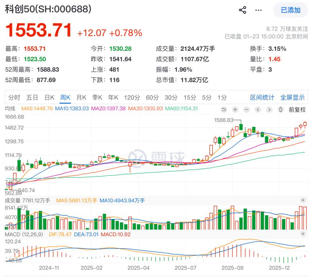
Task: Click the undo/reset chart icon
Action: tap(224, 110)
